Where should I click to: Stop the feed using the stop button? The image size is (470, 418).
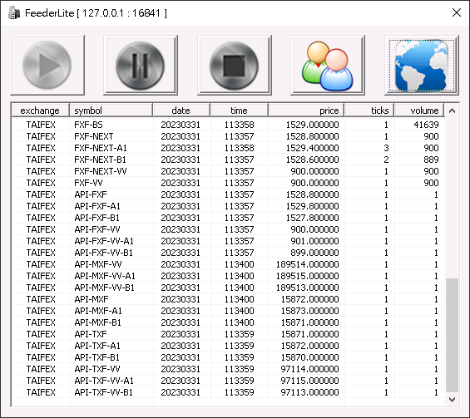pyautogui.click(x=235, y=65)
